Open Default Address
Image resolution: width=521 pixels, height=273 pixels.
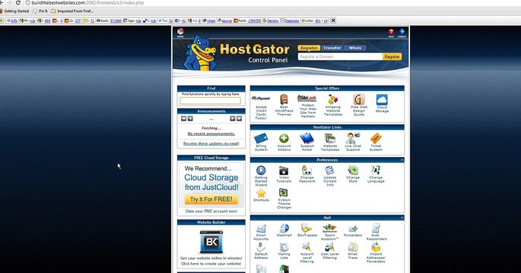(261, 251)
